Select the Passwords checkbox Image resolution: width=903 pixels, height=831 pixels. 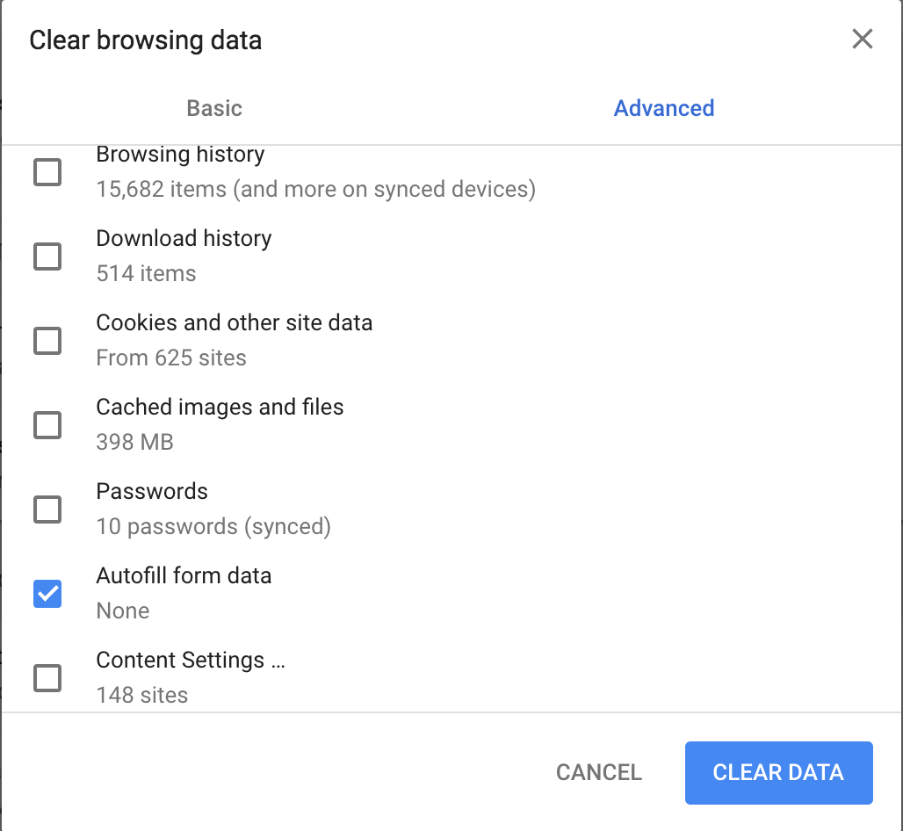tap(47, 509)
